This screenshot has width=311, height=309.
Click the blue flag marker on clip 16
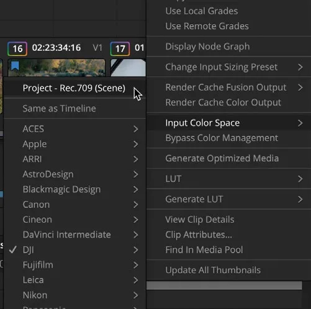pyautogui.click(x=15, y=66)
